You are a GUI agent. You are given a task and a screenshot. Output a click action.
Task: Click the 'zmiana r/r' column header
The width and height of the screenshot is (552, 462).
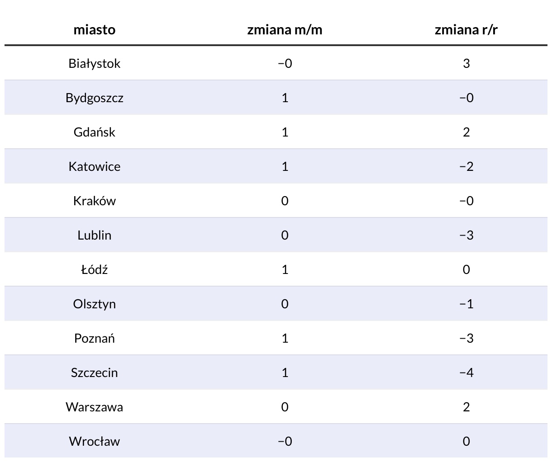click(x=466, y=30)
